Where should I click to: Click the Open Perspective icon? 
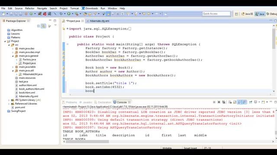click(236, 14)
